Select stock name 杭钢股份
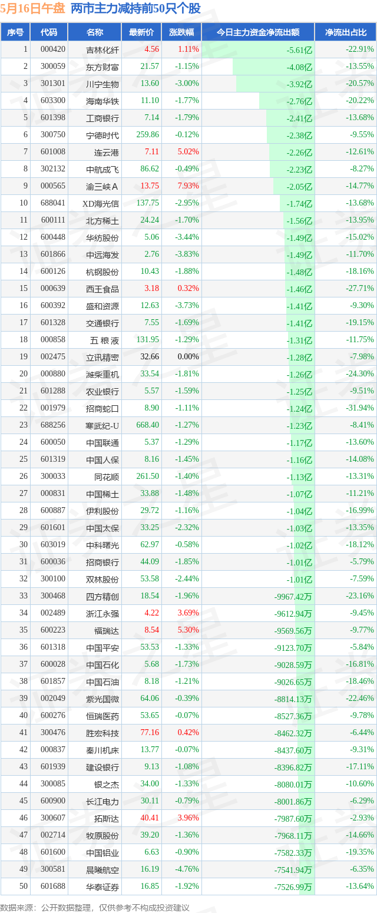Image resolution: width=377 pixels, height=913 pixels. coord(102,272)
